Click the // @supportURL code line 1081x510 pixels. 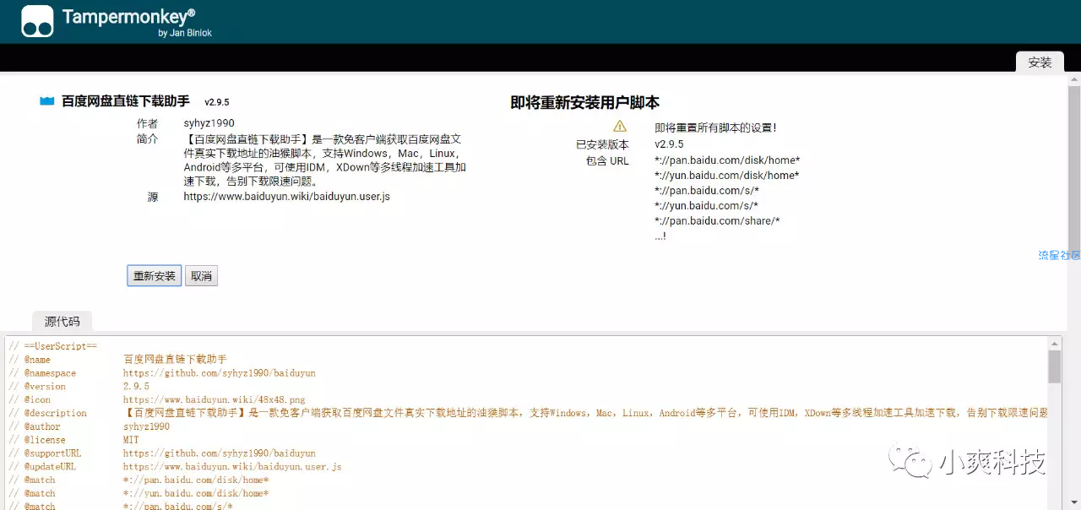[x=162, y=453]
